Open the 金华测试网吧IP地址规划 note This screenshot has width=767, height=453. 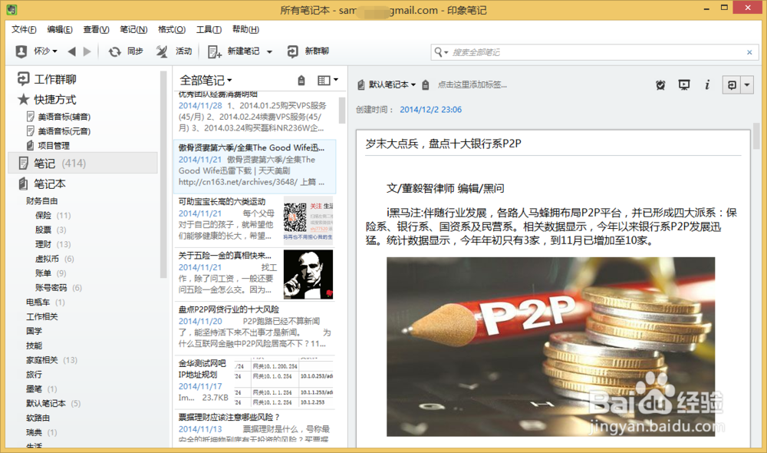click(255, 382)
